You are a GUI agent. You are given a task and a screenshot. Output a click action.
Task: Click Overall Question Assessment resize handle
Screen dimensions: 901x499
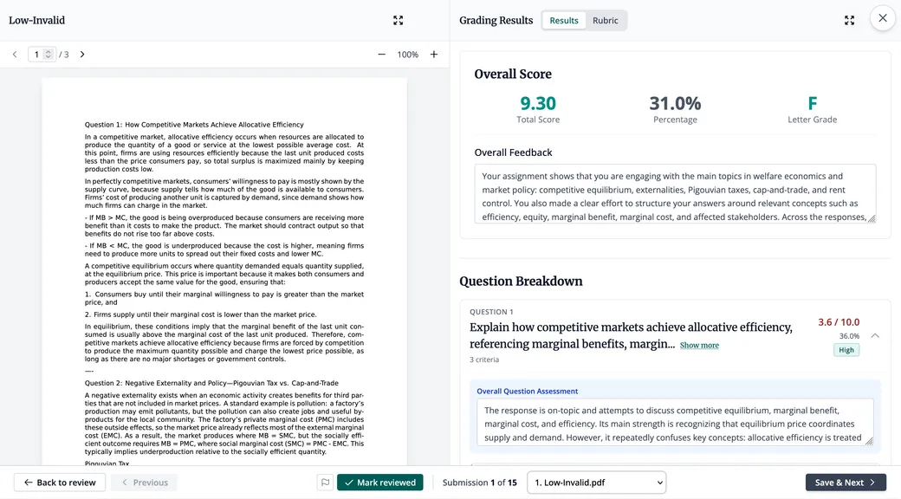pos(869,441)
